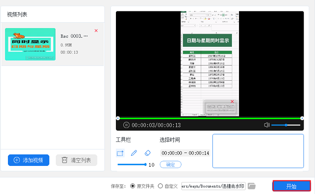This screenshot has height=194, width=315.
Task: Click the save path text field
Action: point(213,186)
